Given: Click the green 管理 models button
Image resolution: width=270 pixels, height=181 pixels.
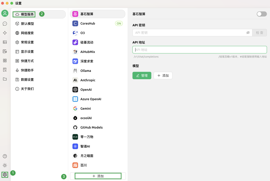Looking at the screenshot, I should tap(142, 75).
